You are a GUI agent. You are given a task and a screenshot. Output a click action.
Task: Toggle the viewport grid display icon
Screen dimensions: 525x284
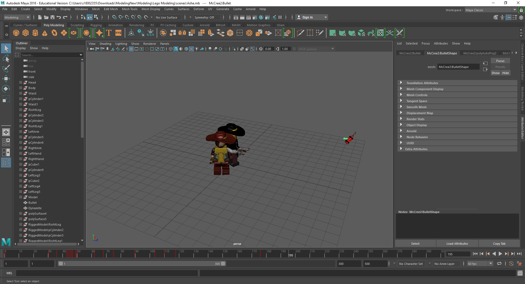pos(131,49)
